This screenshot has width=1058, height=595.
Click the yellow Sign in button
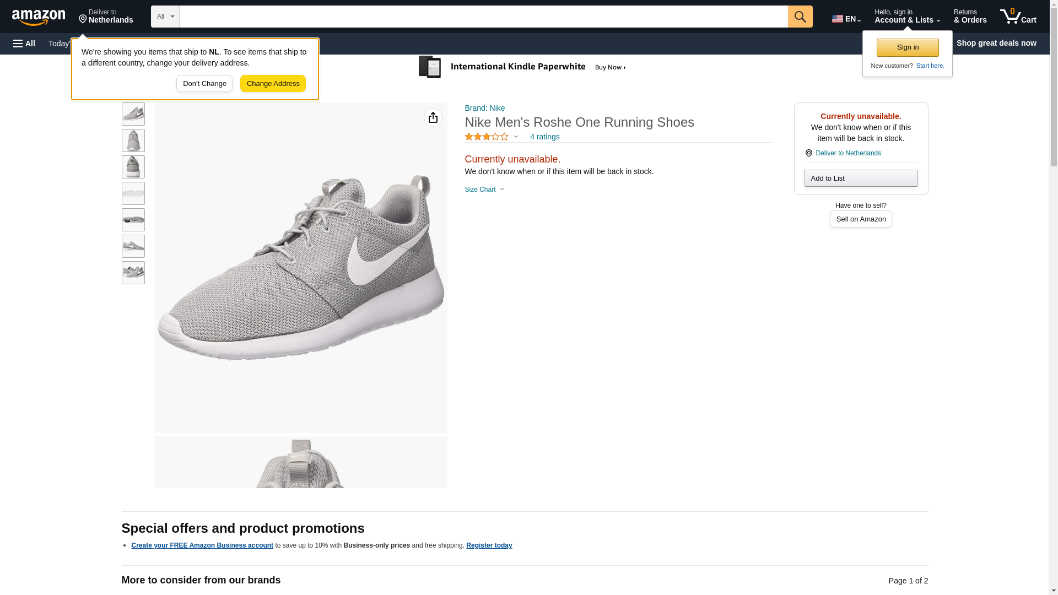point(907,47)
